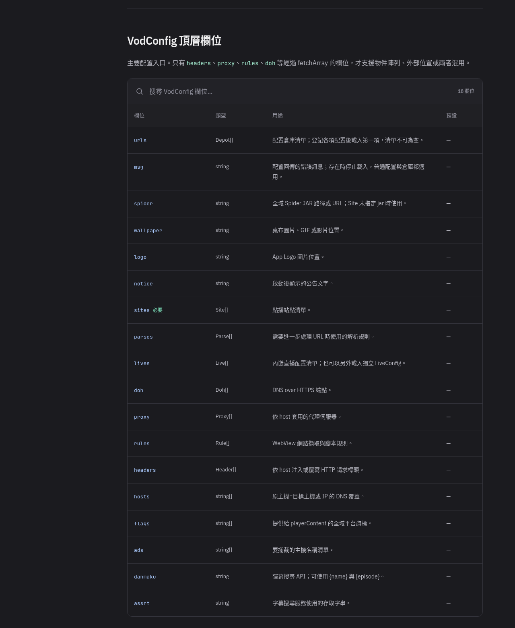Click the 依 host 套用的代理伺服器 description
This screenshot has height=628, width=515.
coord(307,417)
